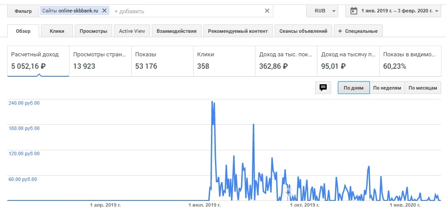Click the 180,00 руб.00 axis label

coord(24,128)
